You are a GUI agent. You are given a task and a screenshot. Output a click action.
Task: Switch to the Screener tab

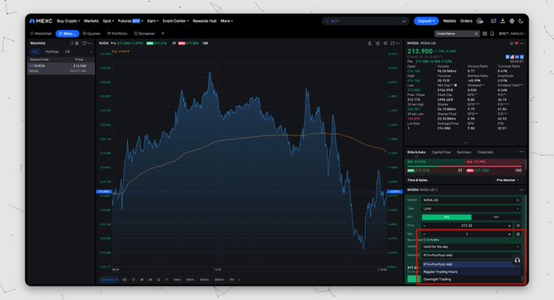point(144,33)
